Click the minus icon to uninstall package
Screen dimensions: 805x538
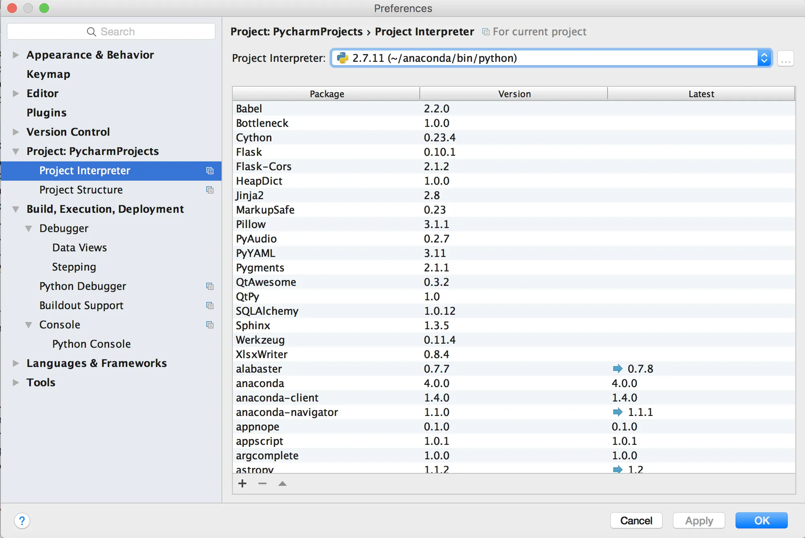(262, 483)
